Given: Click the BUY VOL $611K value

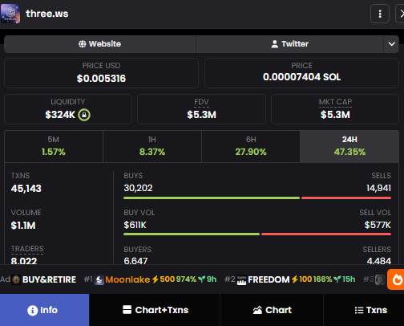Looking at the screenshot, I should click(x=135, y=225).
